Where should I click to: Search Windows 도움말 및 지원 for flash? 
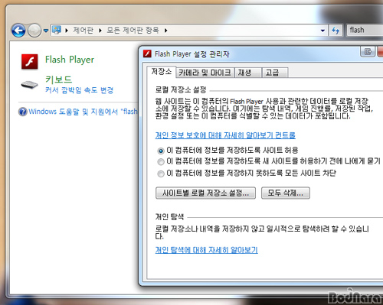click(83, 112)
